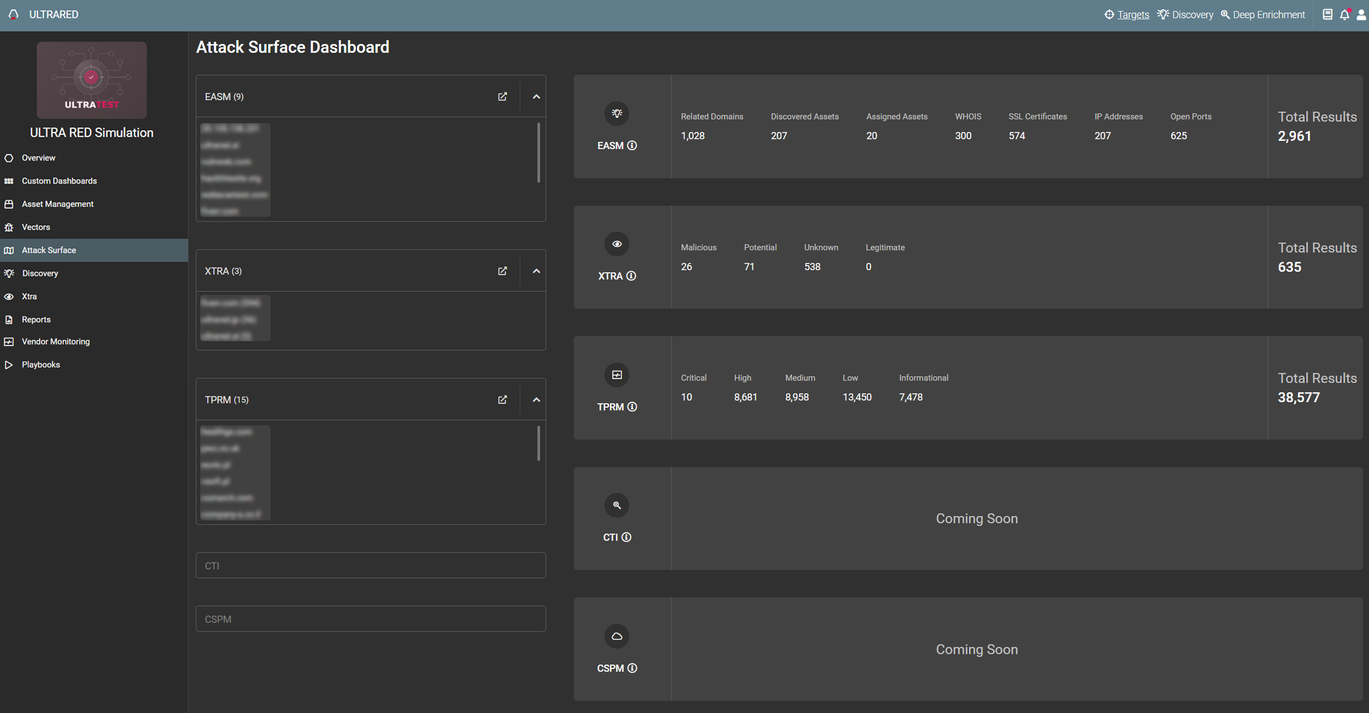Click Critical value 10
Viewport: 1369px width, 713px height.
686,397
